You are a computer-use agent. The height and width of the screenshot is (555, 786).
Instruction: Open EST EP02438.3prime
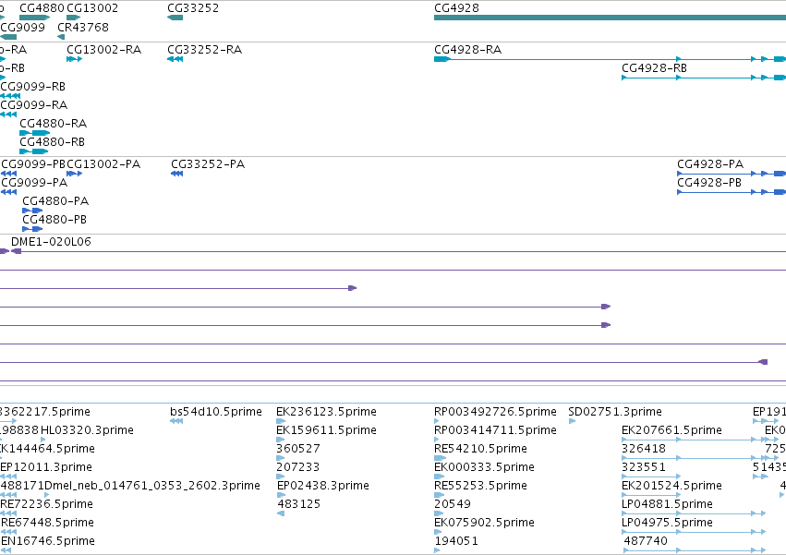pyautogui.click(x=323, y=486)
